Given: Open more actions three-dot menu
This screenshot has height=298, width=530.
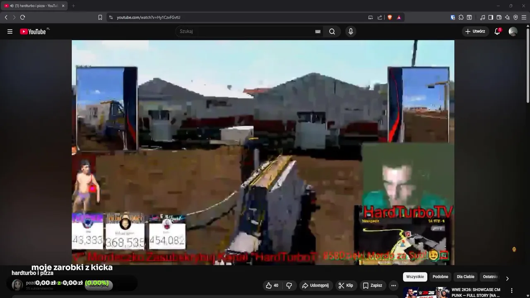Looking at the screenshot, I should tap(393, 286).
